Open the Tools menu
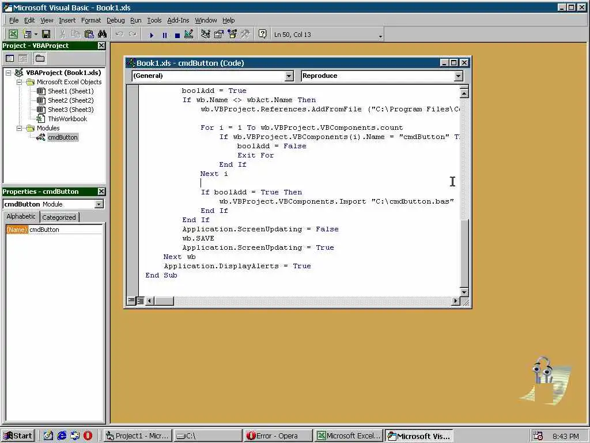The image size is (590, 443). pyautogui.click(x=154, y=20)
